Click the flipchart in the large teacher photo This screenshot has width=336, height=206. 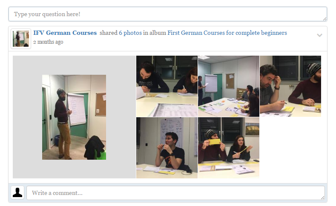click(77, 110)
